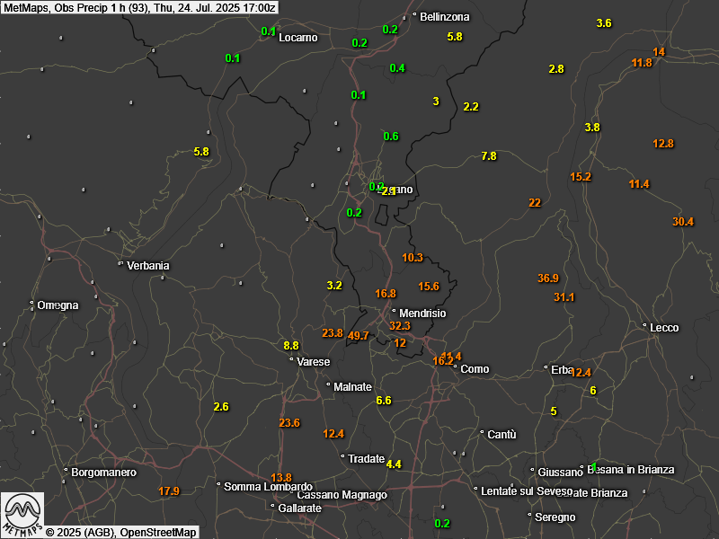Click the 23.6 precipitation value
Screen dimensions: 719x539
(x=289, y=423)
